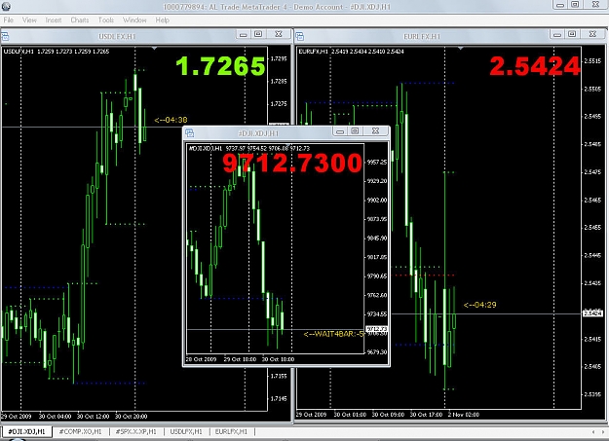Click the MetaTrader application icon in title bar
This screenshot has height=441, width=609.
tap(6, 6)
